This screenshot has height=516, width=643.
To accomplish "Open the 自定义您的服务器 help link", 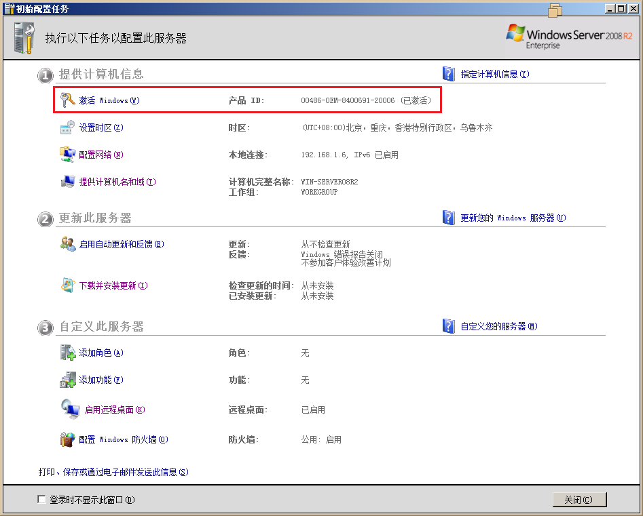I will click(499, 326).
